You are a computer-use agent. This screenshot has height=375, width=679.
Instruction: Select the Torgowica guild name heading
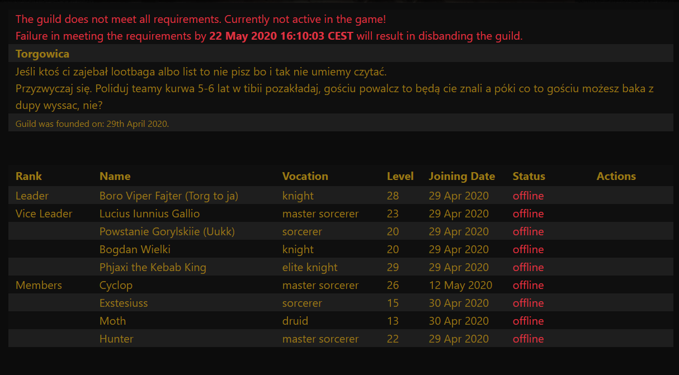click(43, 54)
